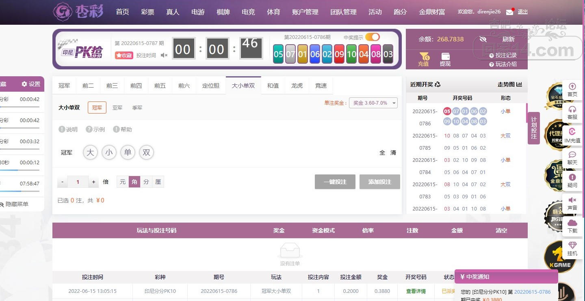This screenshot has height=301, width=585.
Task: Open the mail envelope icon in header
Action: pyautogui.click(x=509, y=12)
